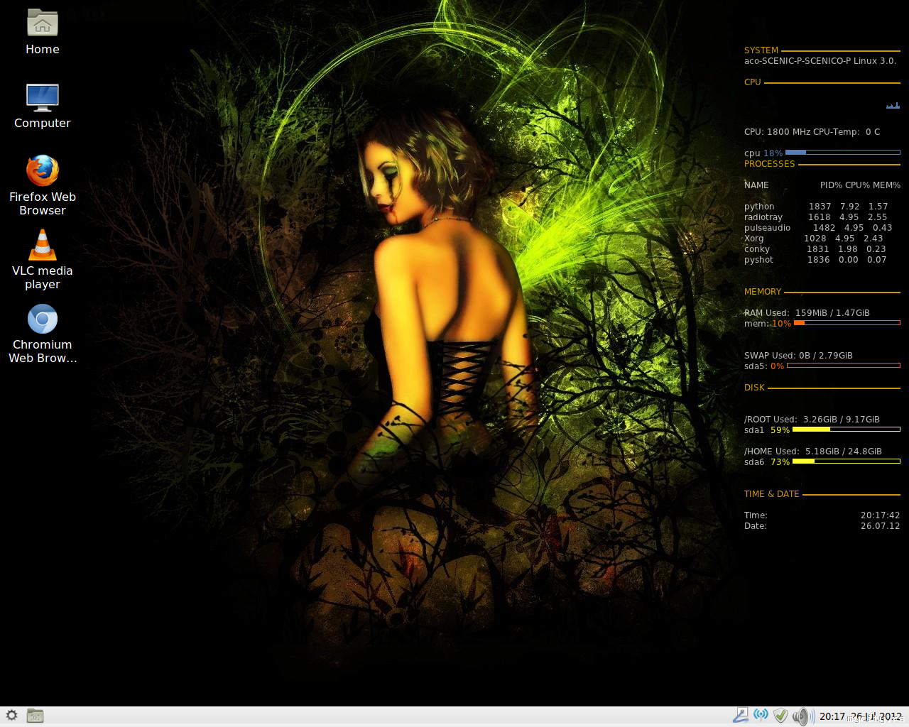Select the radiotray process row
909x727 pixels.
pos(816,217)
